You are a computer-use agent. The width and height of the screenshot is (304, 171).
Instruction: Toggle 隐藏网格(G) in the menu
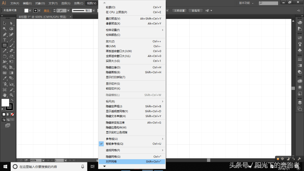(132, 157)
